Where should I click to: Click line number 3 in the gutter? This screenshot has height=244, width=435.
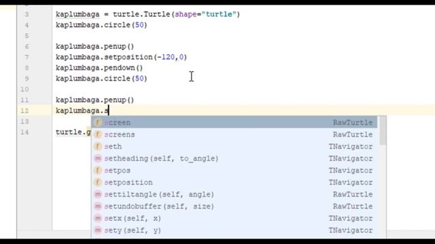coord(27,14)
